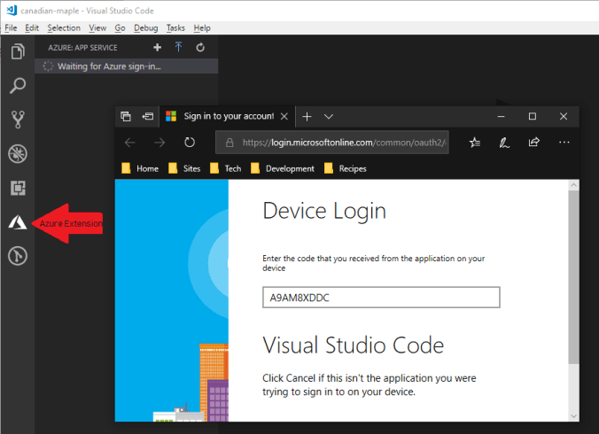This screenshot has height=434, width=599.
Task: Open the Azure view in activity bar
Action: [x=18, y=222]
